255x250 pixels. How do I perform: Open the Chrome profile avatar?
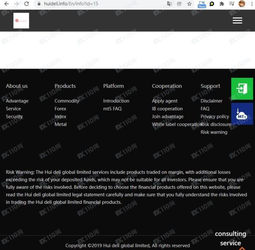pyautogui.click(x=242, y=4)
